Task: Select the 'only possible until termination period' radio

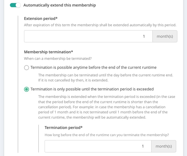Action: point(27,89)
